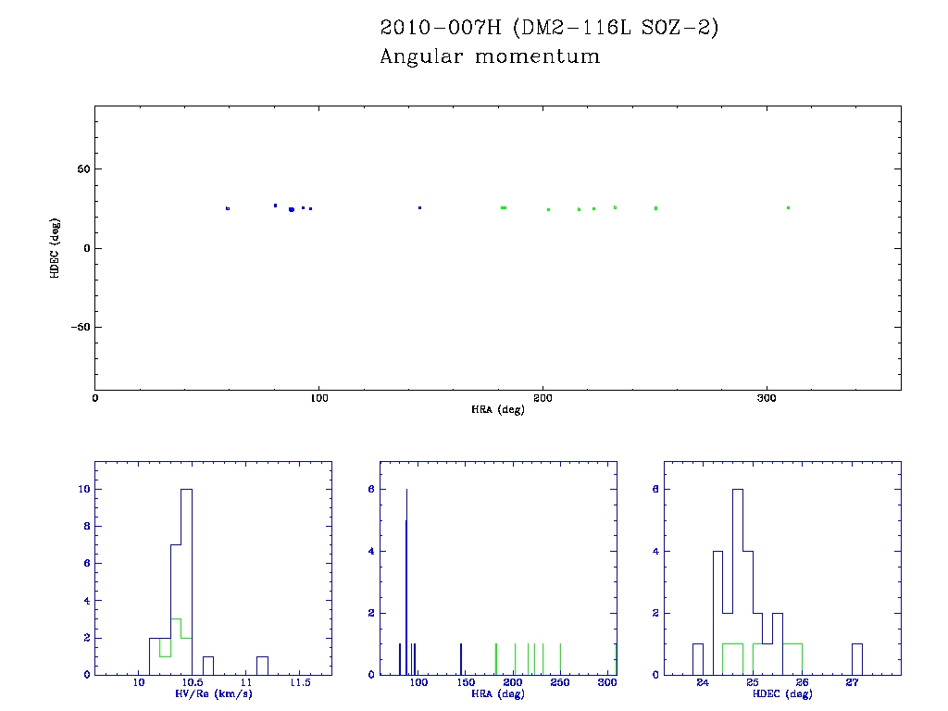Click the "50" tick label on scatter y-axis
This screenshot has width=948, height=711.
pyautogui.click(x=81, y=169)
